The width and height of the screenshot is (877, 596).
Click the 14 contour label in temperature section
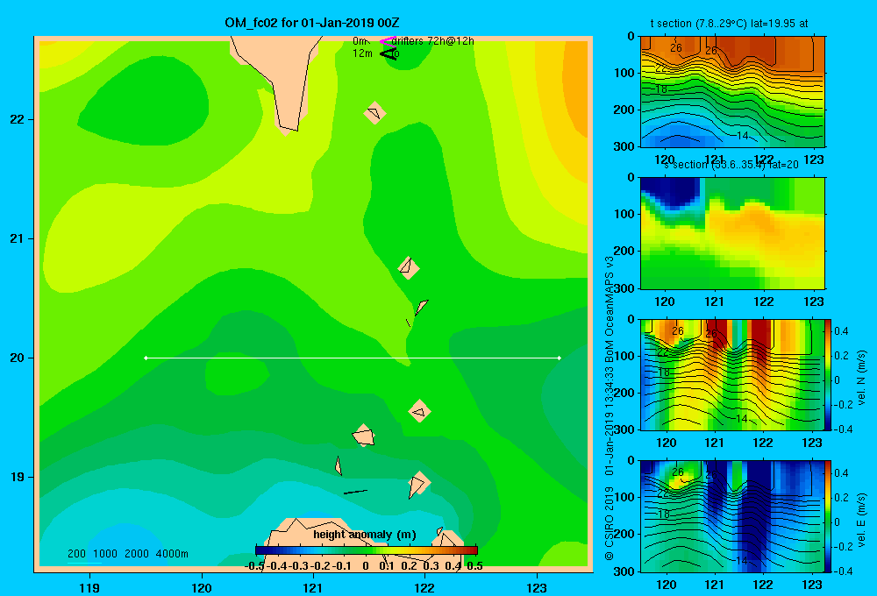click(742, 135)
